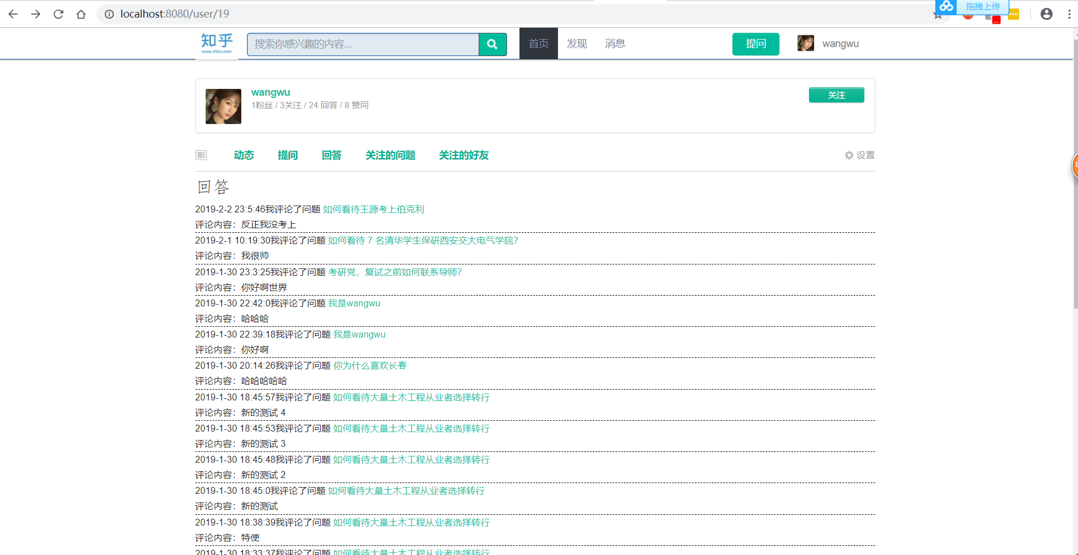Click comment text 评论内容：哈哈哈哈哈
This screenshot has width=1078, height=555.
click(x=241, y=381)
